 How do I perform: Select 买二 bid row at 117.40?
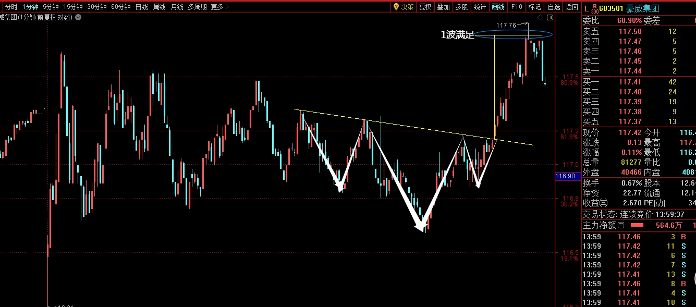coord(639,92)
